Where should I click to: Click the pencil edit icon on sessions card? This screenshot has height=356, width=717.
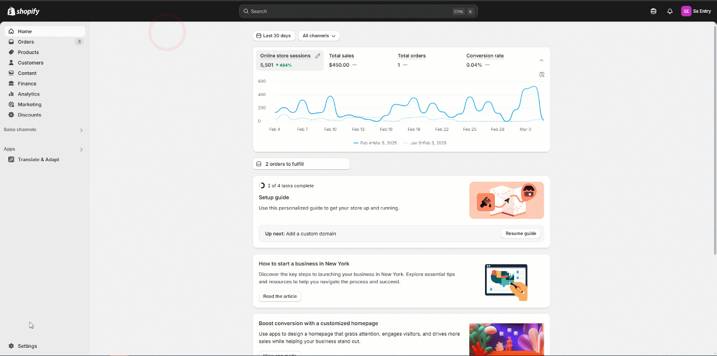point(318,56)
